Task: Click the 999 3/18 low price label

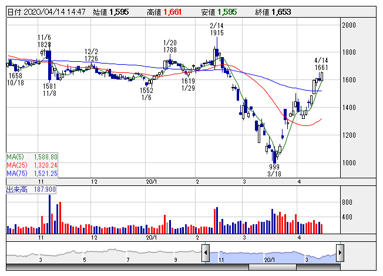Action: coord(274,170)
